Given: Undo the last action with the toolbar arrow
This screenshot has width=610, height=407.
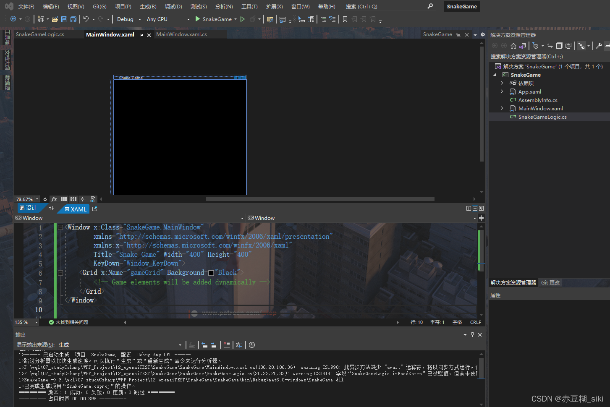Looking at the screenshot, I should point(86,19).
